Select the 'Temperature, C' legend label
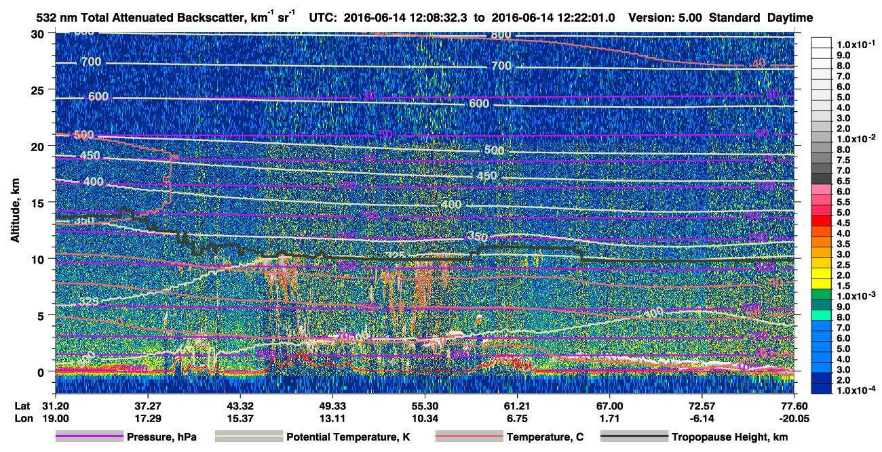Screen dimensions: 882x452 (545, 437)
